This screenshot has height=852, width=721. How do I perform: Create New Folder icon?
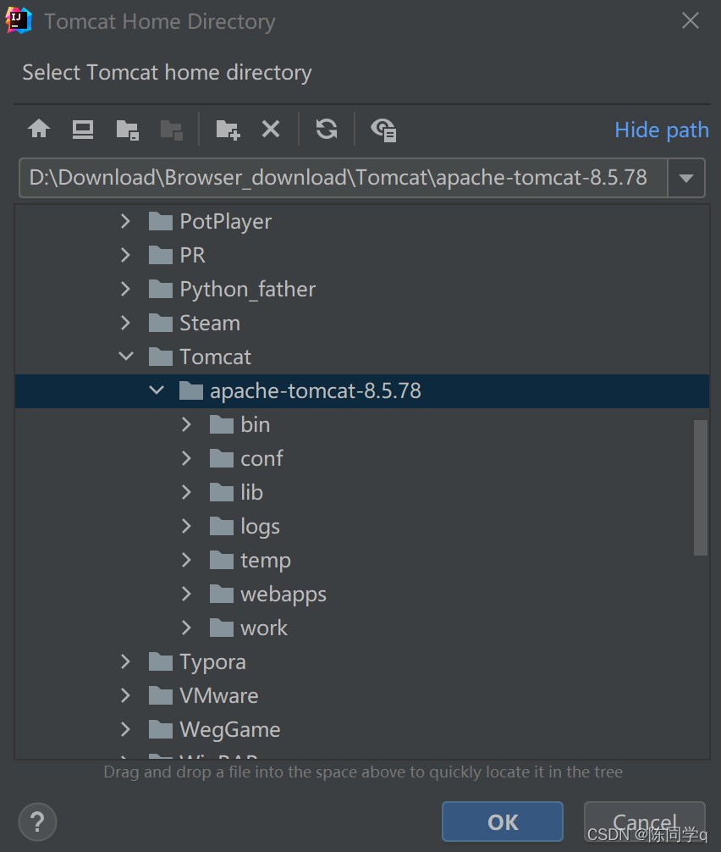tap(228, 130)
